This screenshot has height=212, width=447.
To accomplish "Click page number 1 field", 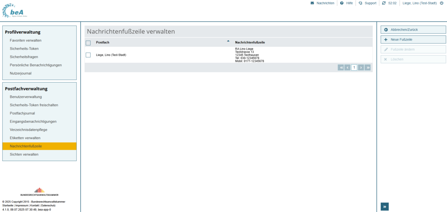I will (x=354, y=68).
